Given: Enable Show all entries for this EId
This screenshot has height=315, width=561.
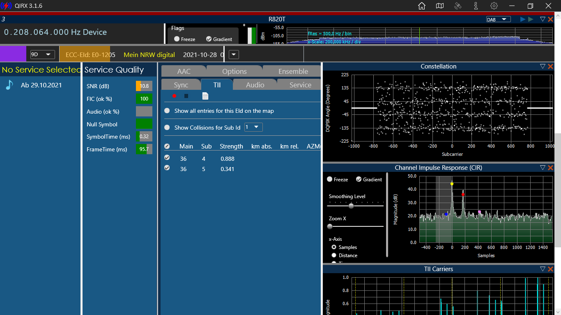Looking at the screenshot, I should pyautogui.click(x=167, y=111).
